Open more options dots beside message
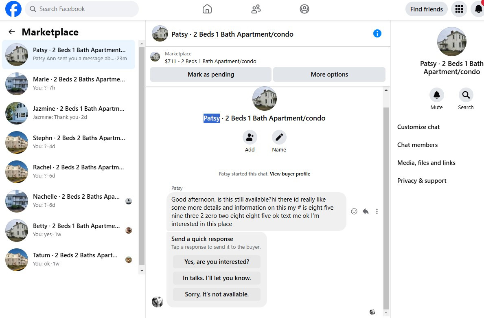This screenshot has height=318, width=484. click(377, 211)
